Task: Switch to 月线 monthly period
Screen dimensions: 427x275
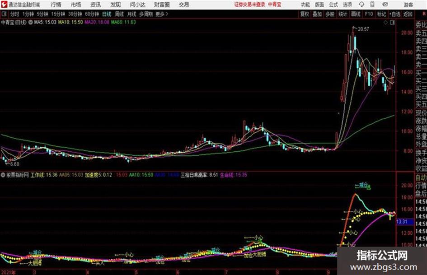Action: tap(132, 14)
